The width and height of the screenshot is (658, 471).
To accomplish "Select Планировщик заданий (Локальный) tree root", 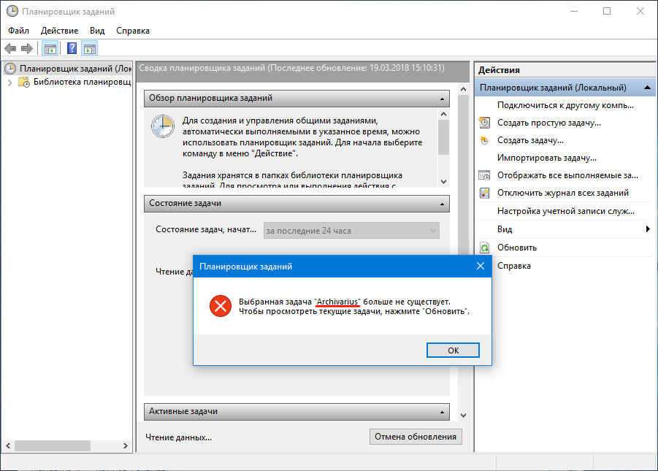I will coord(75,69).
